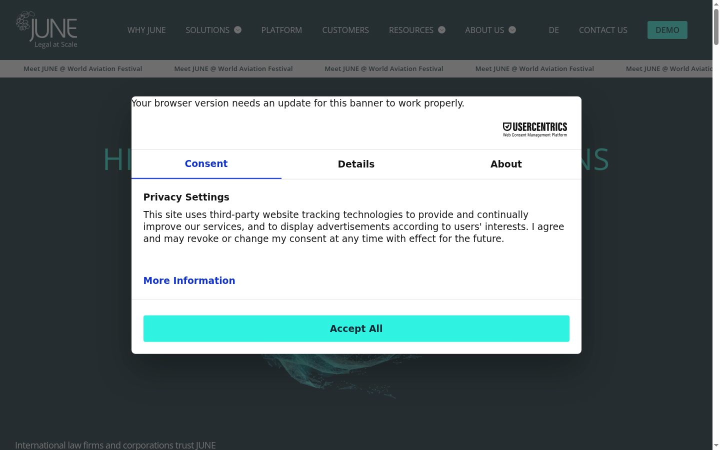Open the Contact Us link

603,30
